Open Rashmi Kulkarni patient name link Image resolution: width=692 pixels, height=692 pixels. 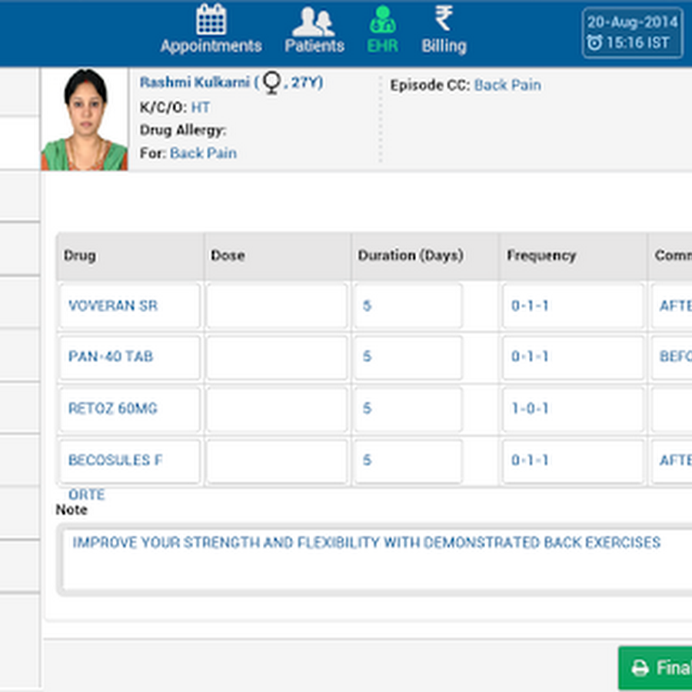[195, 82]
